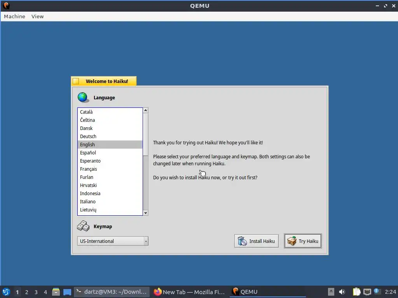Click the Welcome to Haiku window close box
The image size is (398, 298).
tap(76, 81)
